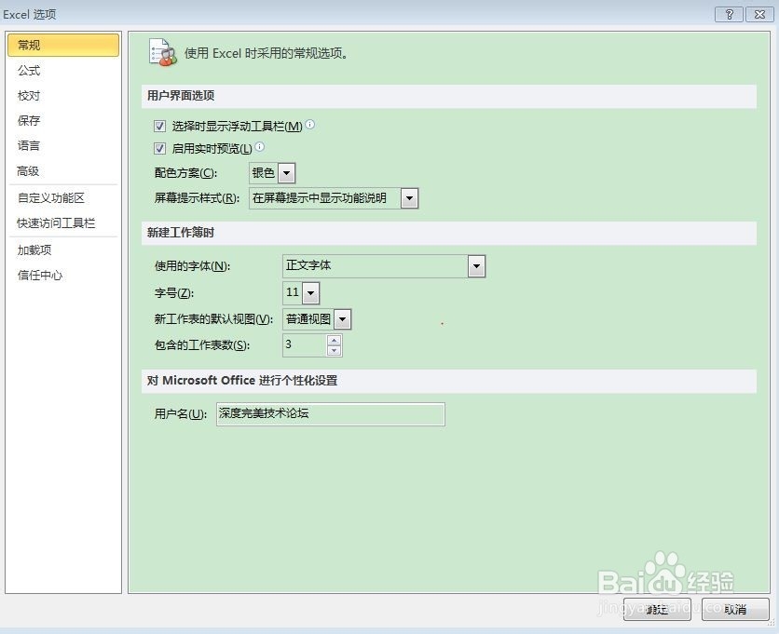The width and height of the screenshot is (779, 634).
Task: Open the 常规 category
Action: click(x=63, y=46)
